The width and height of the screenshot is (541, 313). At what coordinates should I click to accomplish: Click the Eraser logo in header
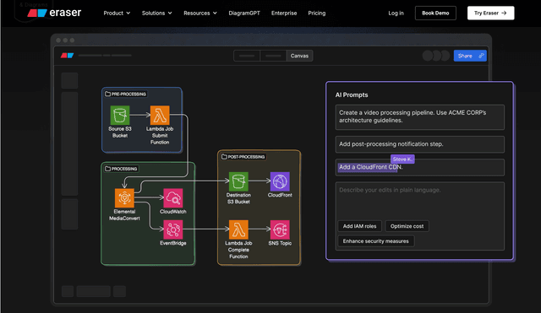tap(54, 13)
